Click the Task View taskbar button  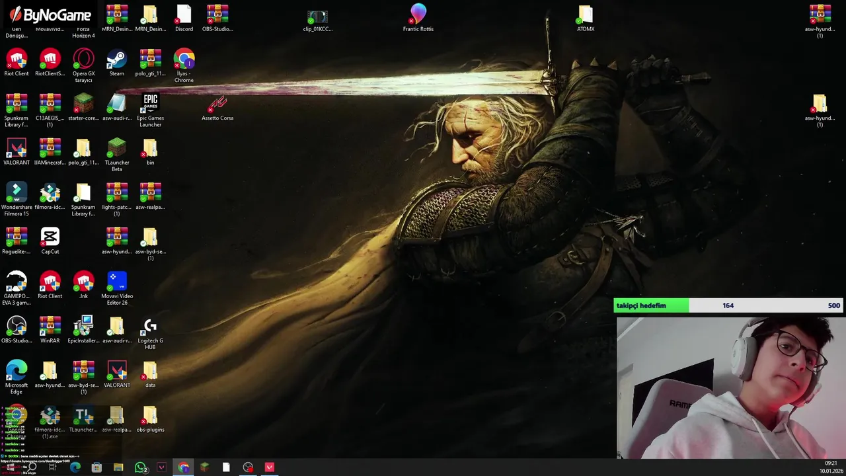(53, 467)
